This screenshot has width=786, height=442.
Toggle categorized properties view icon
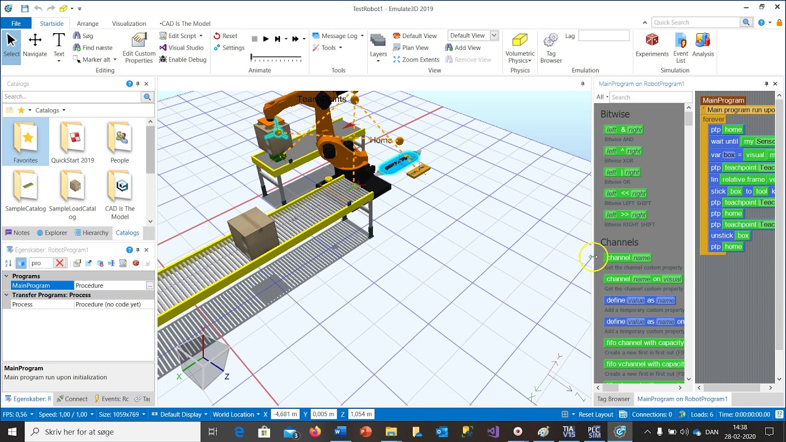pos(21,263)
